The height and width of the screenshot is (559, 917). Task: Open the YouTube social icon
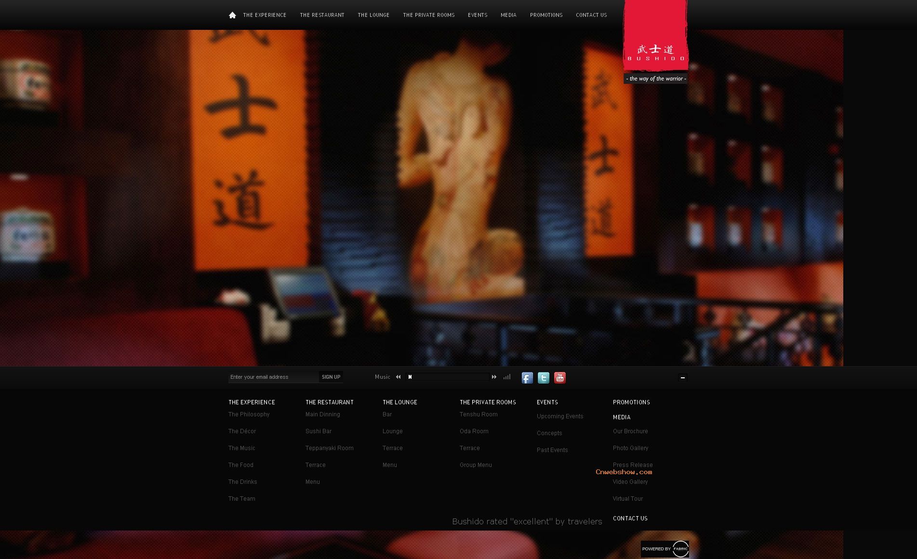[560, 378]
